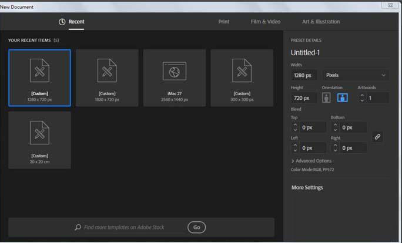
Task: Decrease the Top bleed value
Action: 295,130
